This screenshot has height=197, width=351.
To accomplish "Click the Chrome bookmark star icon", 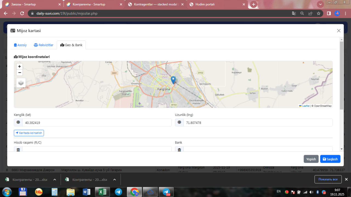I will point(318,13).
